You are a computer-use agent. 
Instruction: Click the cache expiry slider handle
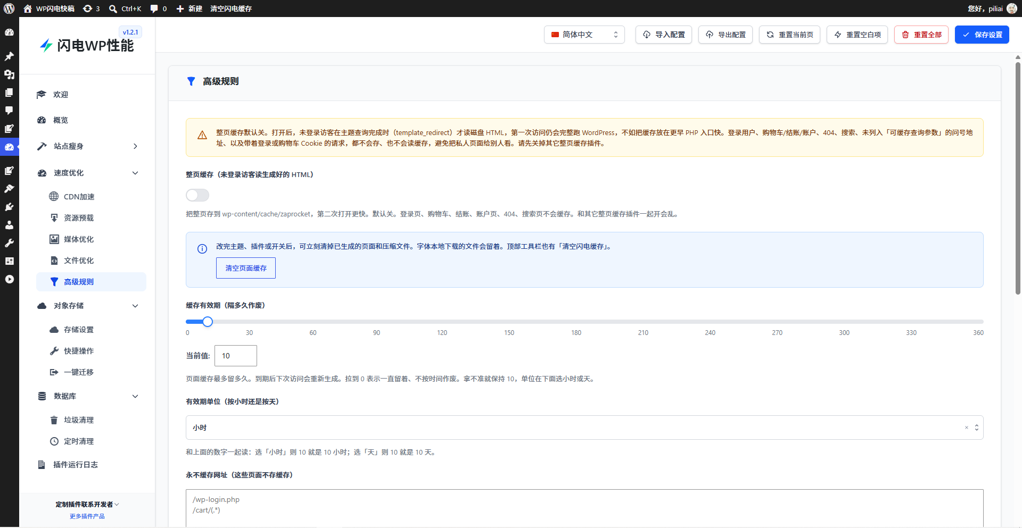click(208, 322)
